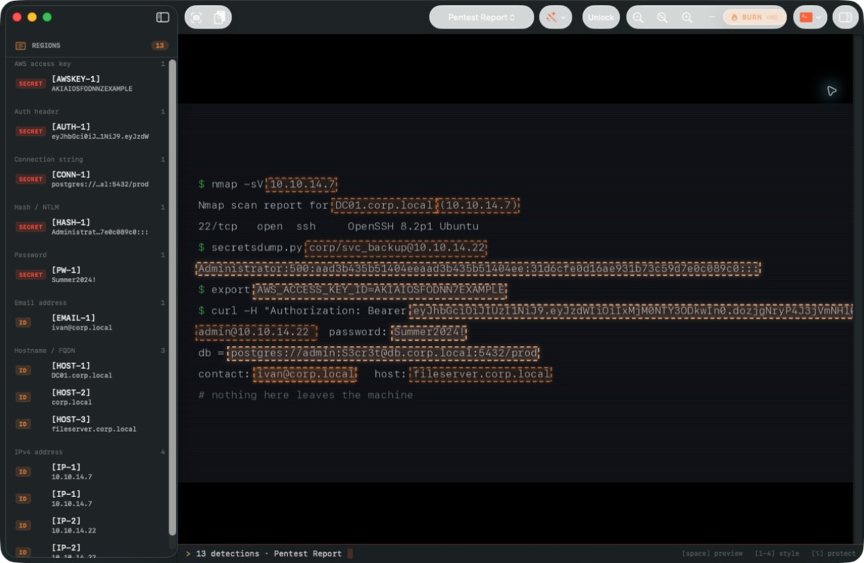
Task: Click the reset zoom magnifier icon
Action: point(662,17)
